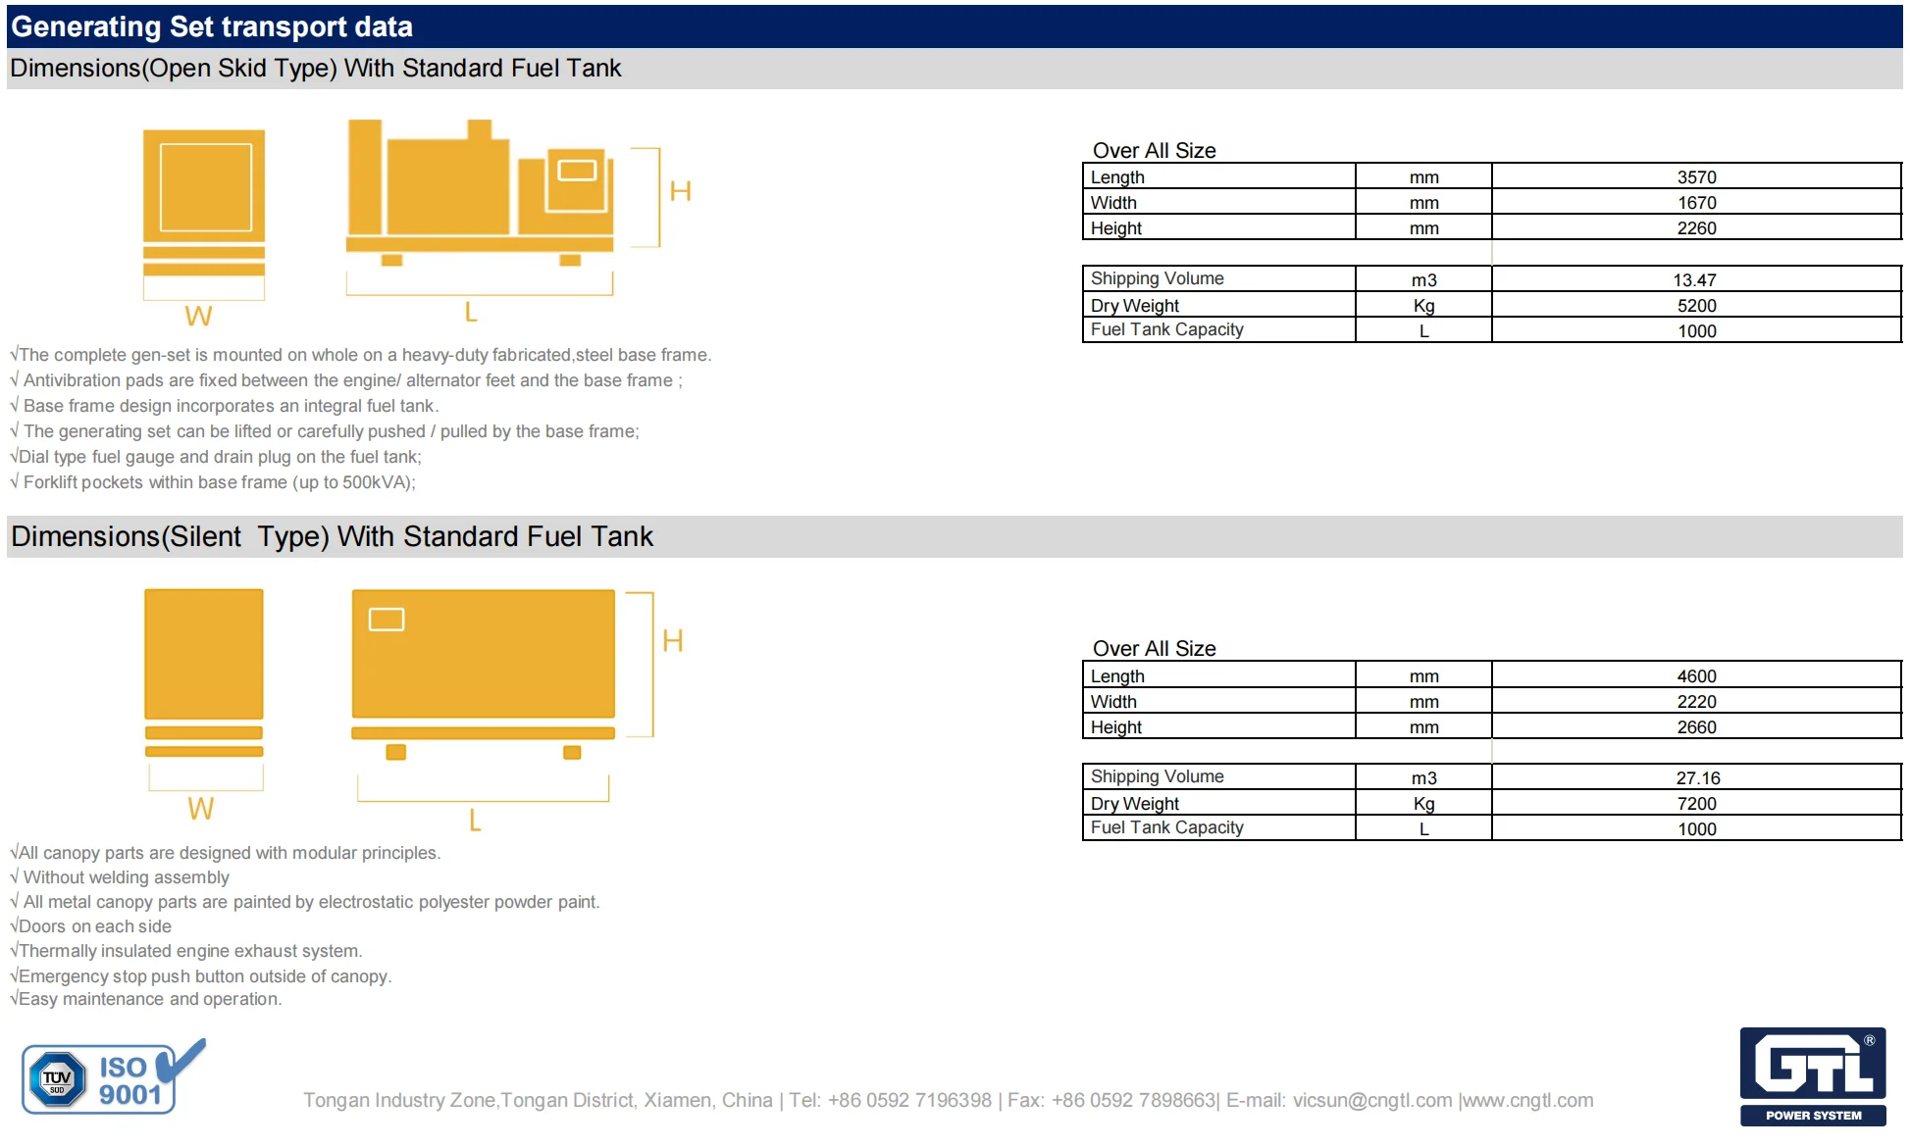Click the open skid 'Over All Size' table title
Image resolution: width=1910 pixels, height=1147 pixels.
[1155, 150]
